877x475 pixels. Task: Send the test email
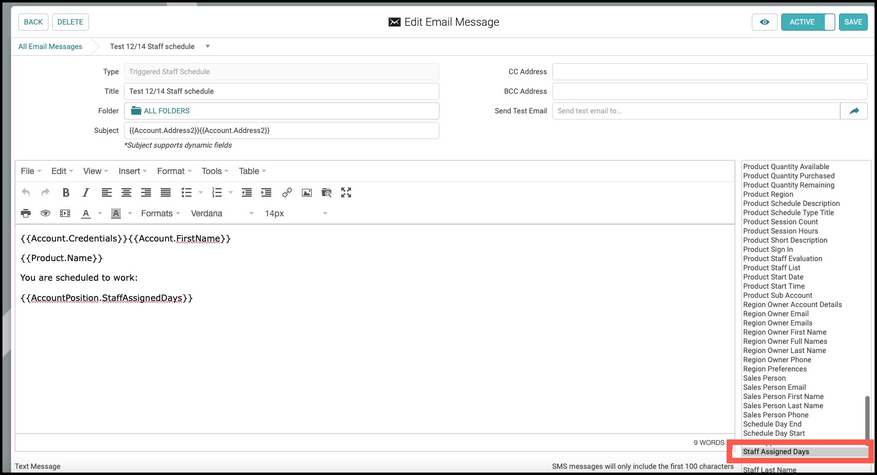click(854, 111)
